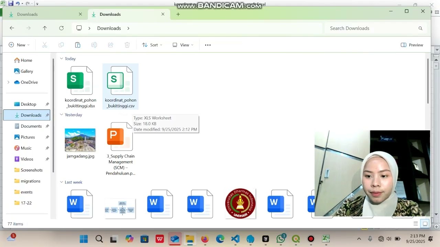Open QGIS from the taskbar
Viewport: 440px width, 247px height.
(296, 239)
